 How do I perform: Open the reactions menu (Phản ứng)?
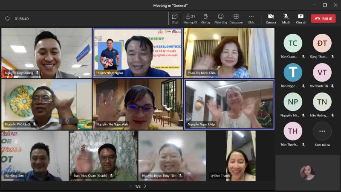[220, 18]
